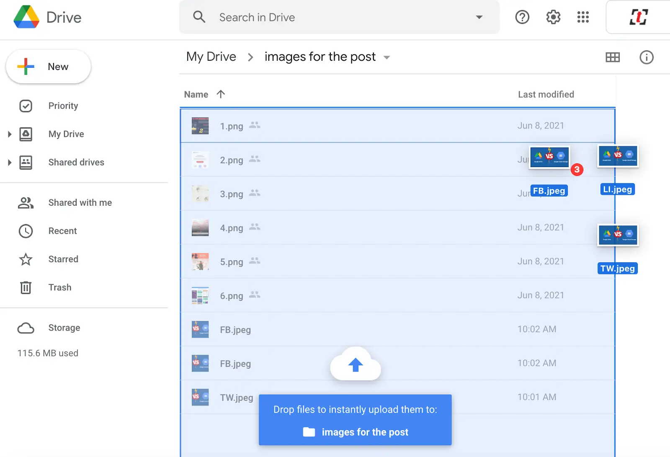This screenshot has height=457, width=670.
Task: Click the thumbnail of 1.png
Action: (200, 125)
